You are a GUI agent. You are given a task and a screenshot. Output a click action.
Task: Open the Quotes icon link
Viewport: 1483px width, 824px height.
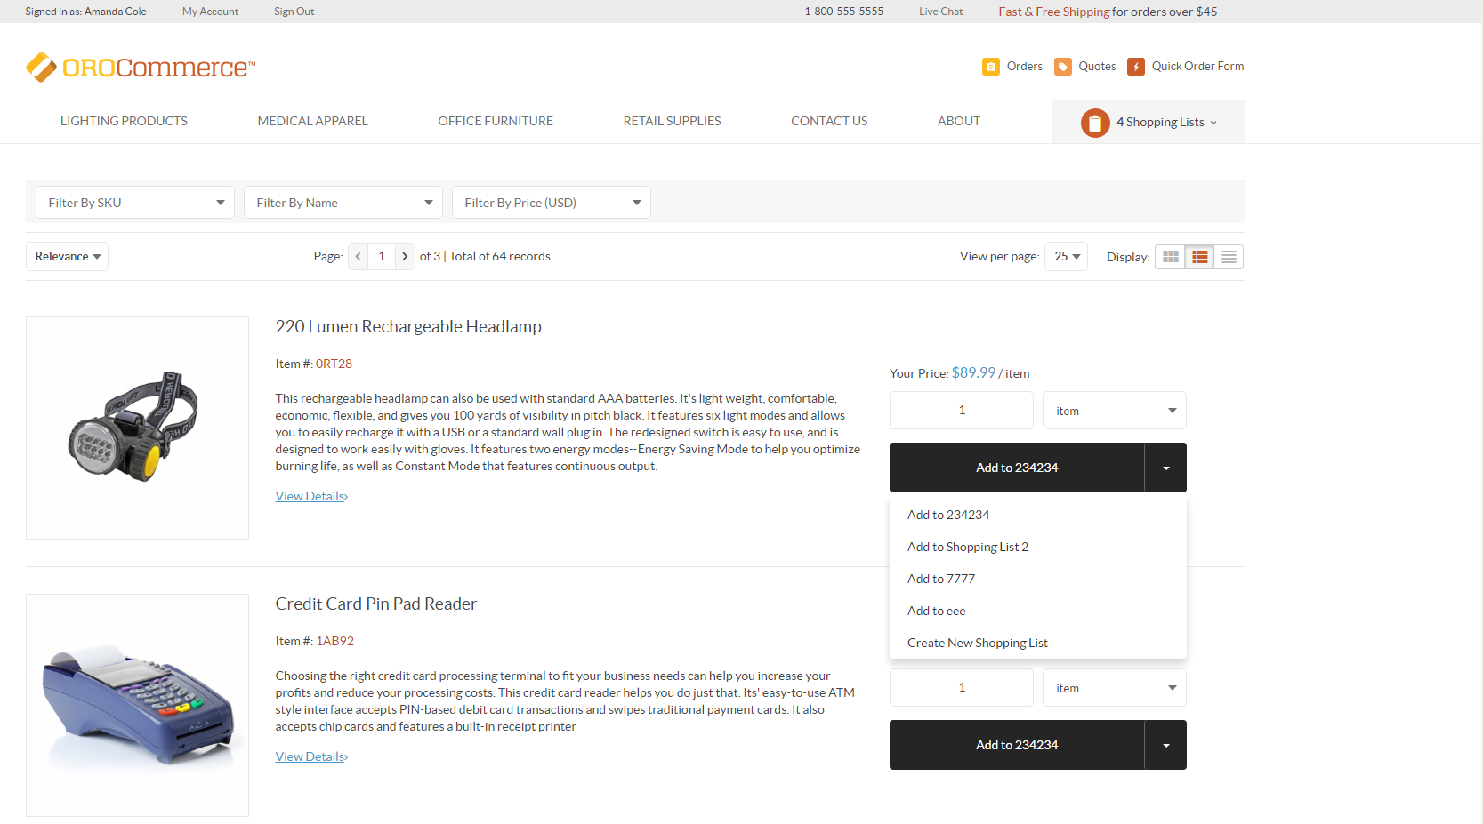click(x=1085, y=67)
